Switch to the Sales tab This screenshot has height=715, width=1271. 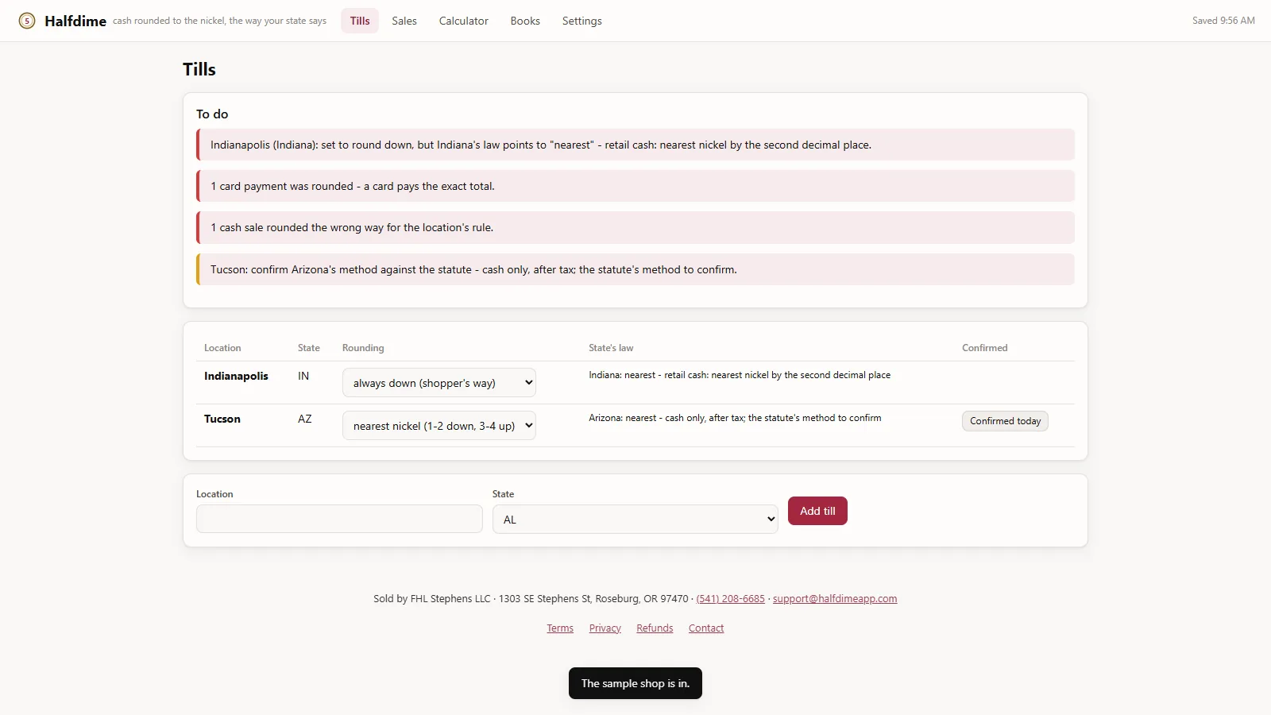tap(404, 21)
